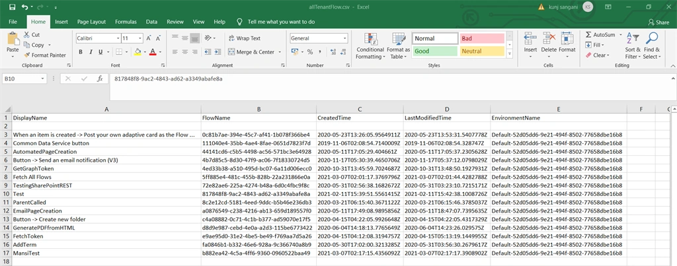The image size is (677, 266).
Task: Expand the Fill Color dropdown arrow
Action: pos(145,52)
